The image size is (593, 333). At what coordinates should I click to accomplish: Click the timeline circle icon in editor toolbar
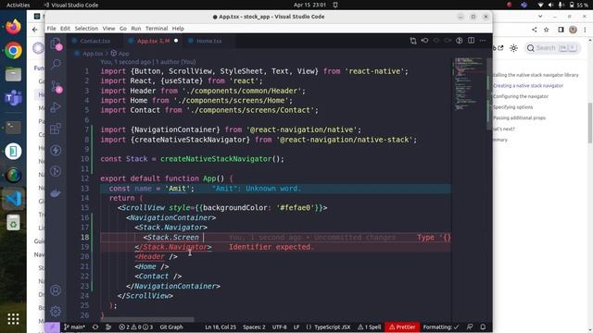tap(460, 41)
